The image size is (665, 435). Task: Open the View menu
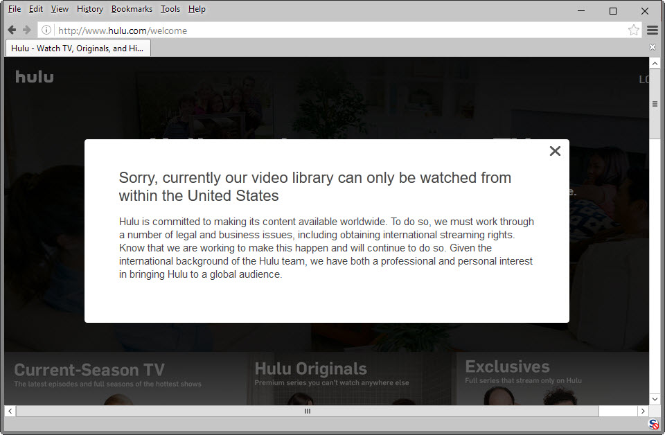click(x=60, y=9)
